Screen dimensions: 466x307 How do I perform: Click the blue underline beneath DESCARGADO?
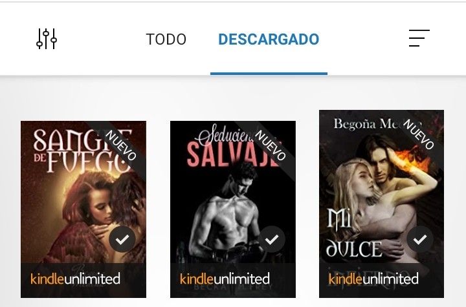[x=269, y=74]
